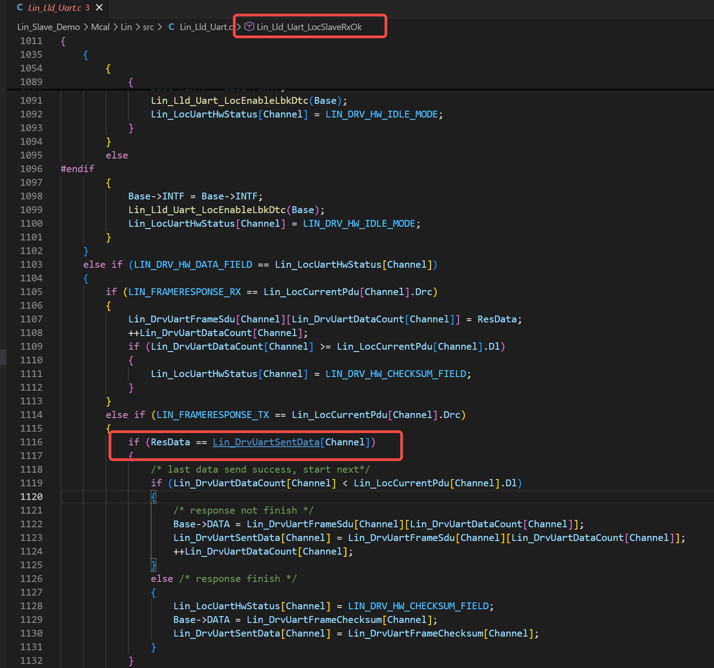Open Lin_Slave_Demo breadcrumb folder
Viewport: 714px width, 668px height.
[x=48, y=27]
